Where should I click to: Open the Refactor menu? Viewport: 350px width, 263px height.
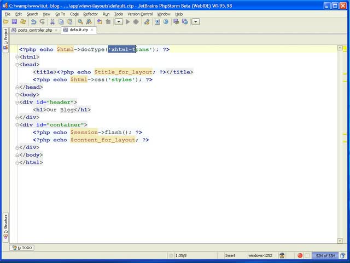pos(90,14)
